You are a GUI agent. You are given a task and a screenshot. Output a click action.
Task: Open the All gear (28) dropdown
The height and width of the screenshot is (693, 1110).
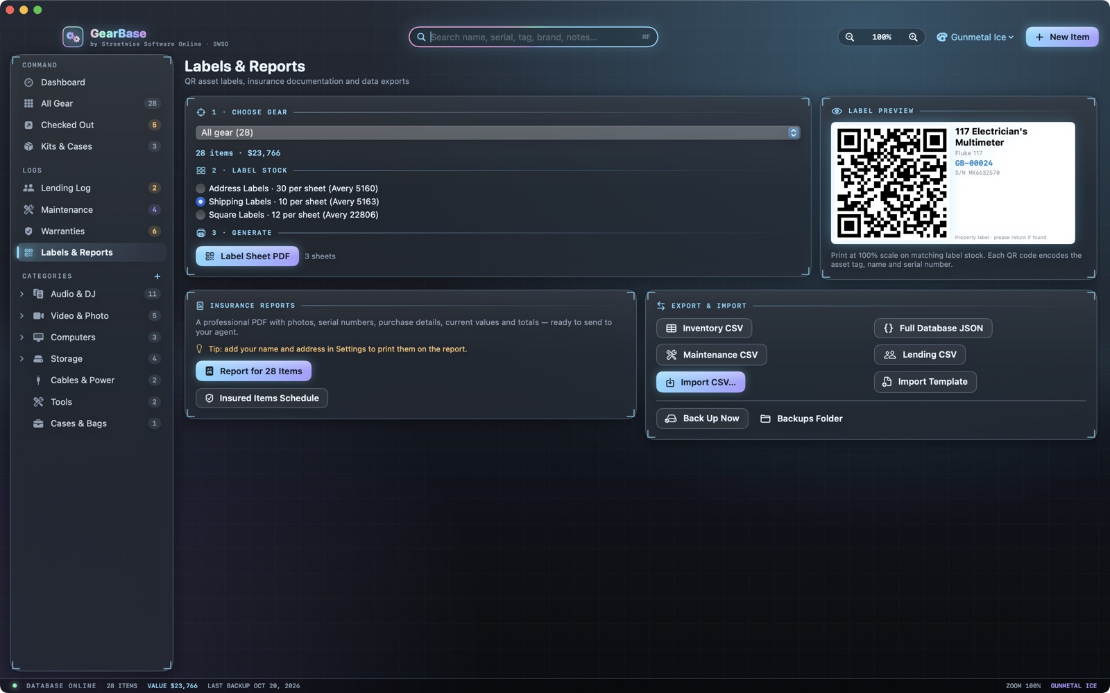tap(497, 132)
